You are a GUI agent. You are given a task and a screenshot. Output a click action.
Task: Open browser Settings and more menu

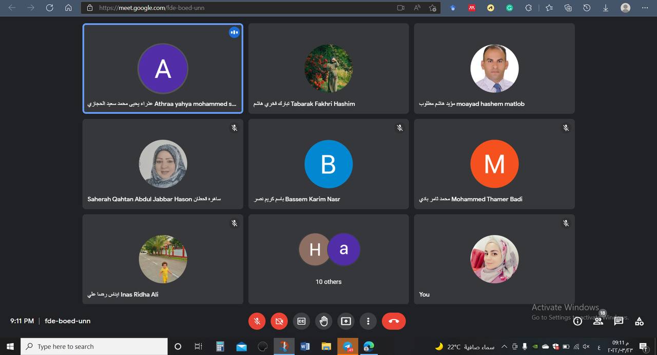tap(645, 8)
